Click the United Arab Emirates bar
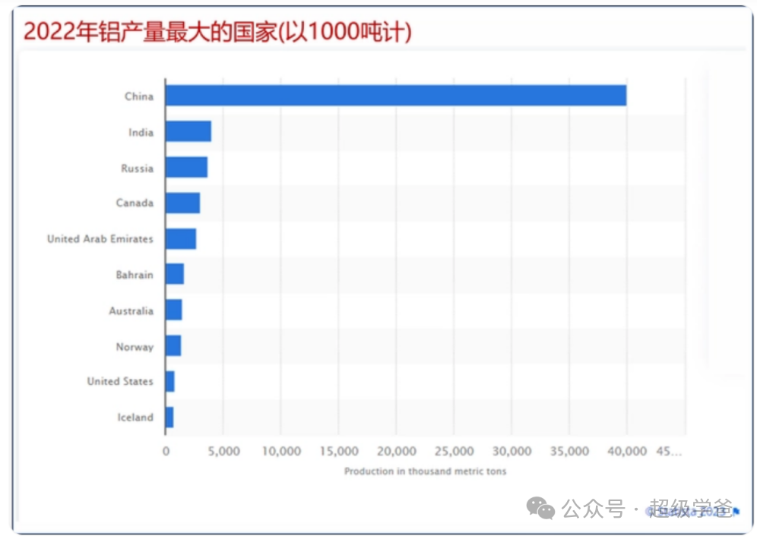Screen dimensions: 757x539 click(181, 239)
